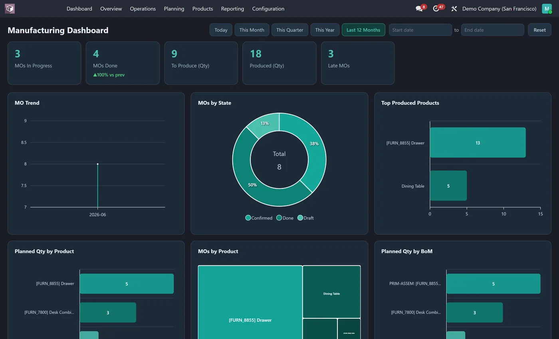
Task: Click the Dining Table treemap tile
Action: click(331, 292)
